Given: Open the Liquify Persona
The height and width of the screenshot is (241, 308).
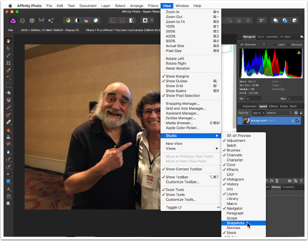Looking at the screenshot, I should (23, 21).
